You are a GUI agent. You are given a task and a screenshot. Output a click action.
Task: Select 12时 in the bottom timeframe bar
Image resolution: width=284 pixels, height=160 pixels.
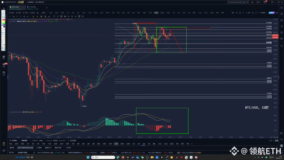[104, 144]
